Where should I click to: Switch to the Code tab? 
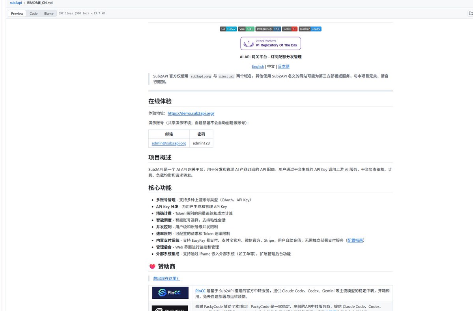[33, 13]
